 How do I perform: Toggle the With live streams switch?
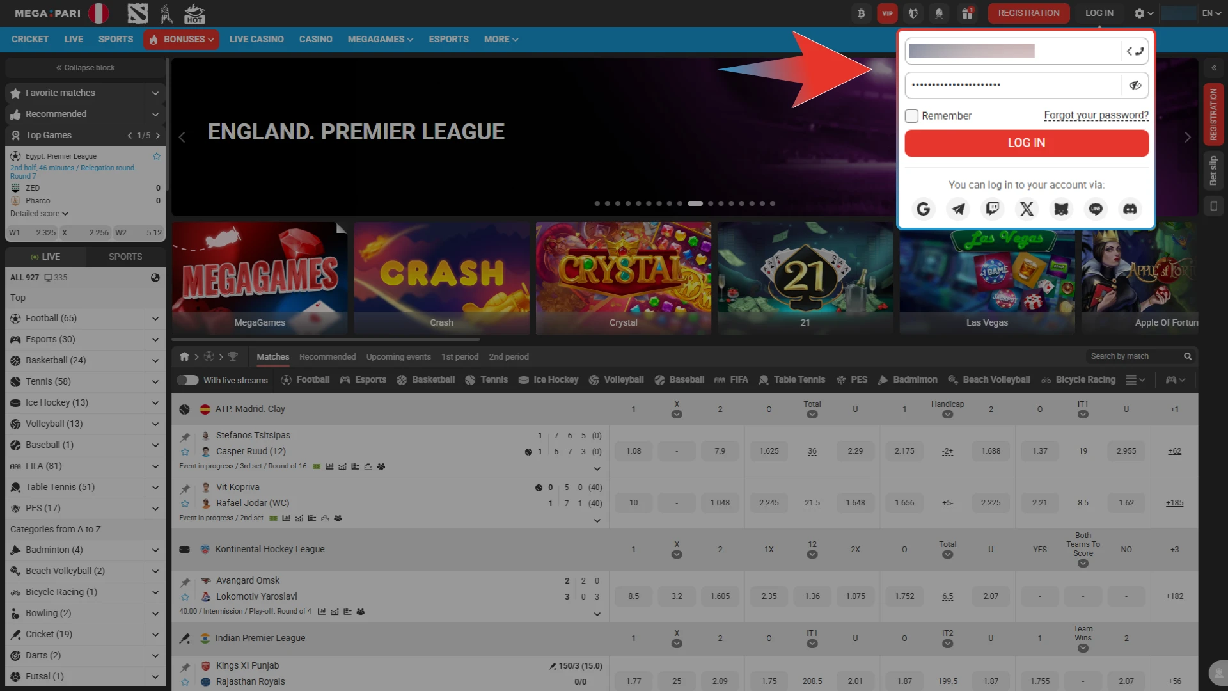pos(187,380)
